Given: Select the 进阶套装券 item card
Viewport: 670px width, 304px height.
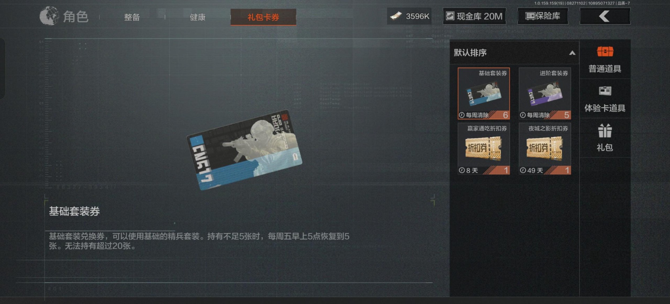Looking at the screenshot, I should pos(545,93).
